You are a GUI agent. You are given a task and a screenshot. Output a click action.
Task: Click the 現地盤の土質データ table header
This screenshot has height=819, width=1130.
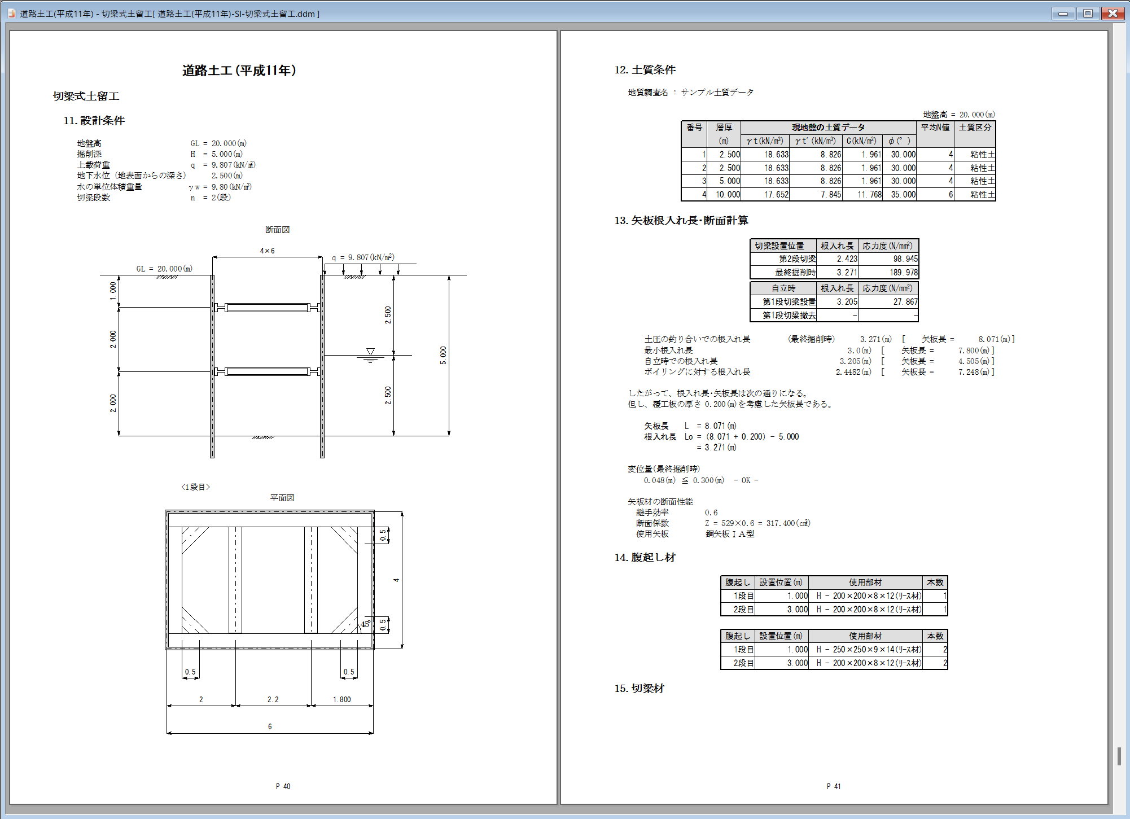828,128
